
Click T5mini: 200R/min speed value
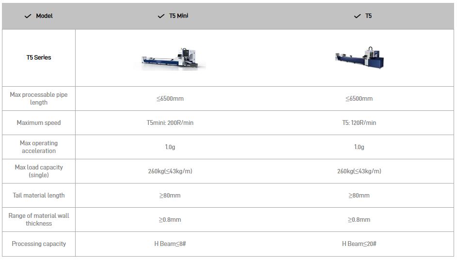(170, 123)
